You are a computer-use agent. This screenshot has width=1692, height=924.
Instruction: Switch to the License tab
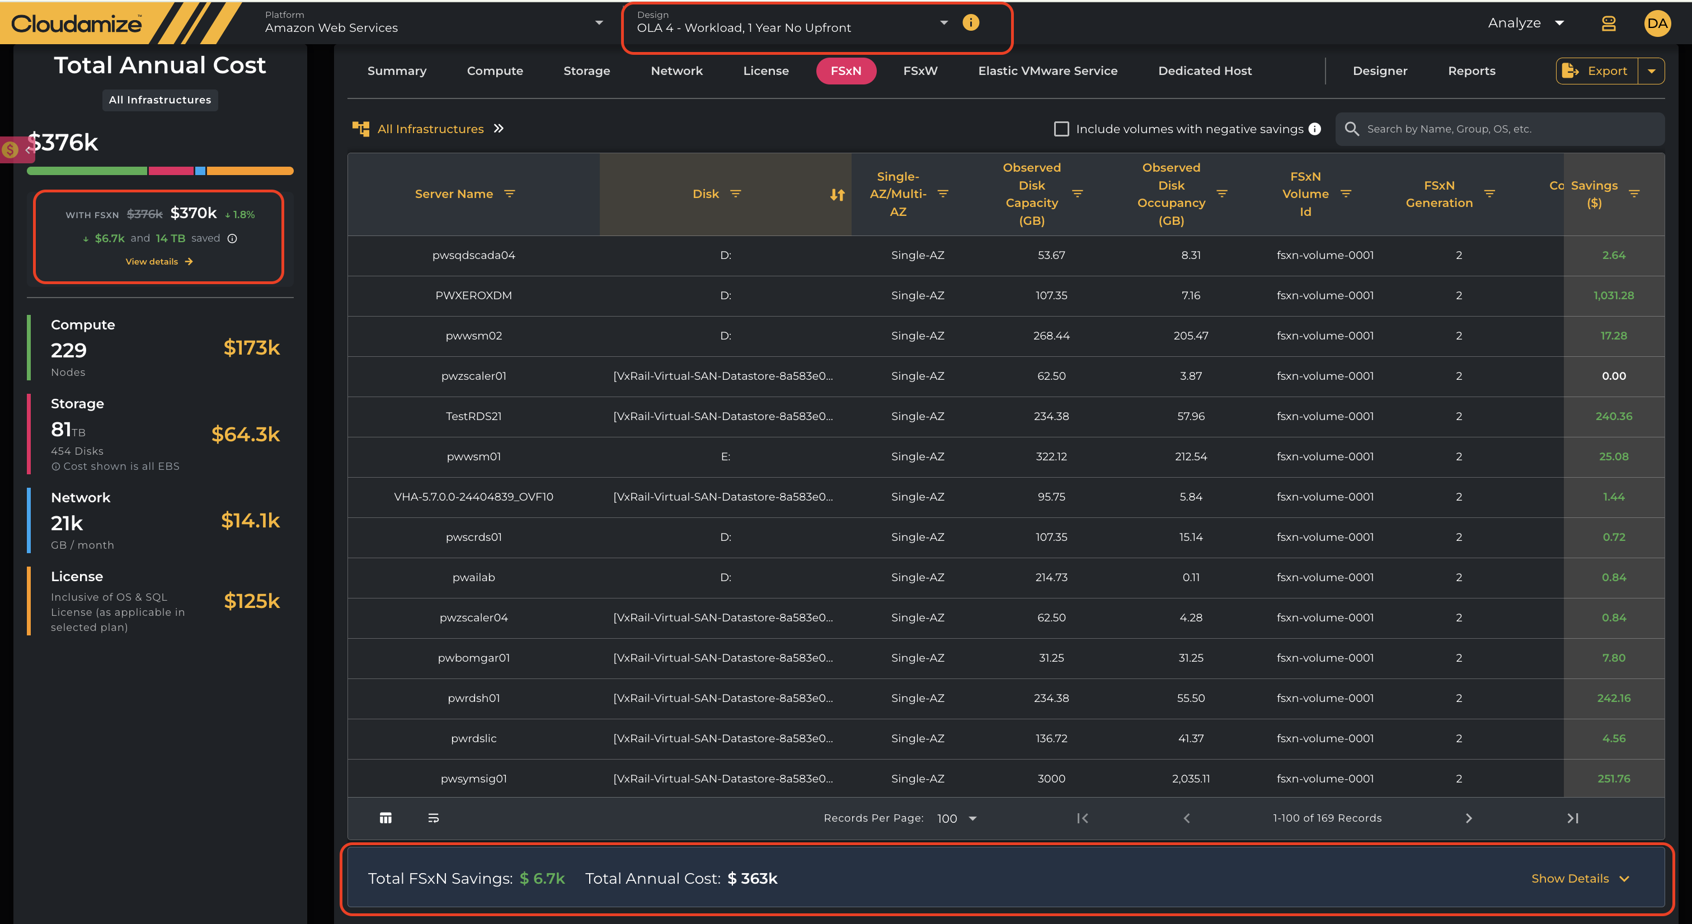[766, 71]
